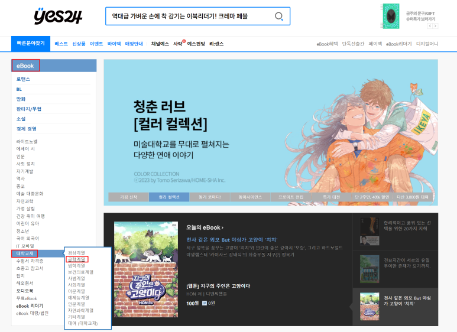
Task: Open [웹툰] 지구의 주인은 고양이다 title
Action: pyautogui.click(x=218, y=286)
